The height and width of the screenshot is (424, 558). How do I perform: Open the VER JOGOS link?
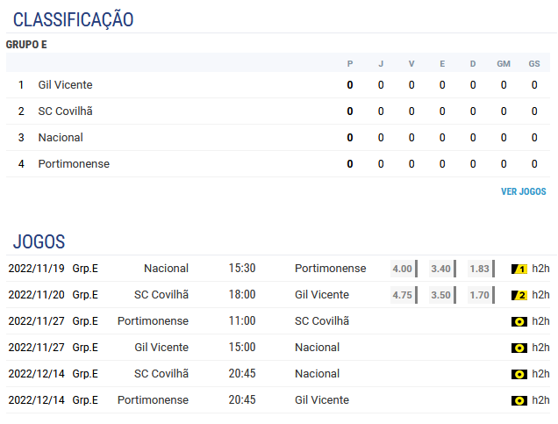pyautogui.click(x=524, y=191)
